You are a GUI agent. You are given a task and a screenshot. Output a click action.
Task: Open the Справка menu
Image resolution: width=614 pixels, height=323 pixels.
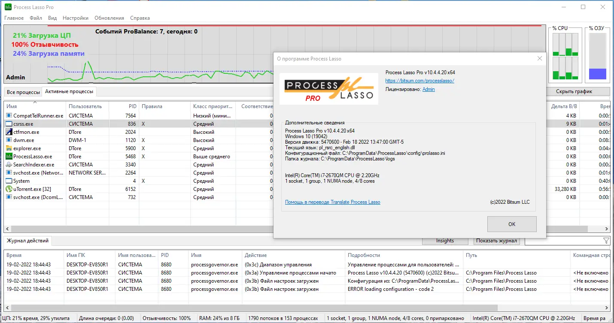(x=140, y=18)
